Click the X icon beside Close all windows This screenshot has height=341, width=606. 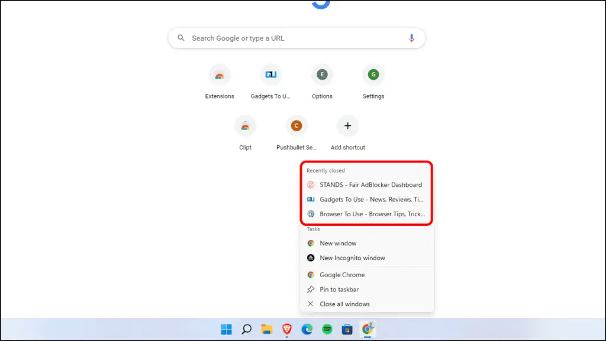[x=311, y=304]
